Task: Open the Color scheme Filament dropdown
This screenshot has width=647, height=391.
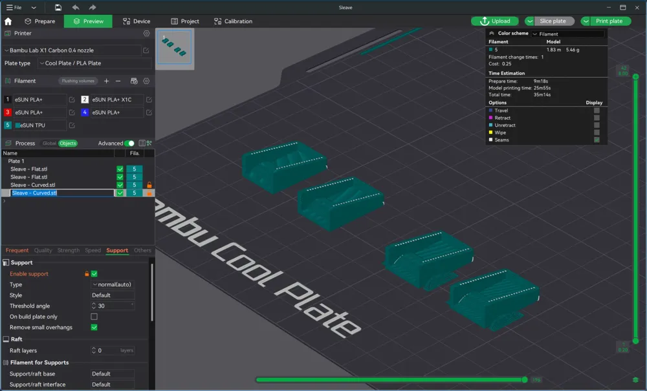Action: (x=568, y=34)
